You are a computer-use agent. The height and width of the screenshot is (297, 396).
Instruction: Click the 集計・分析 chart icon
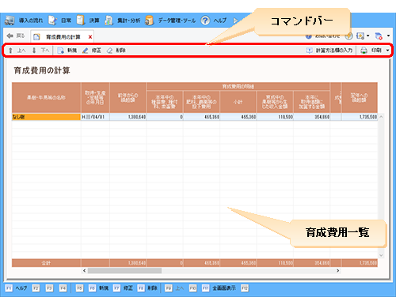(x=109, y=21)
